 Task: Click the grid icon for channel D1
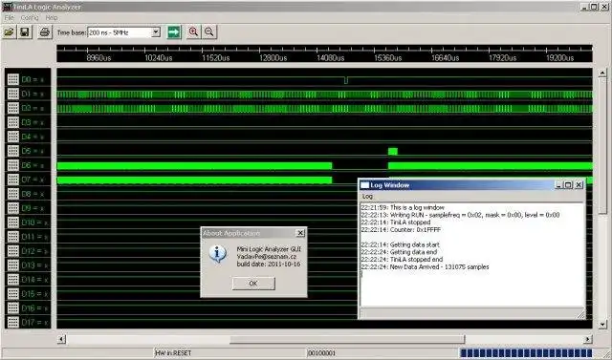(12, 94)
